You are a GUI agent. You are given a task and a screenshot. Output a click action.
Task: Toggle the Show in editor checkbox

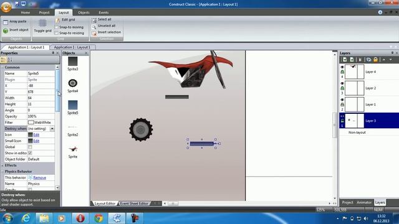(x=30, y=153)
